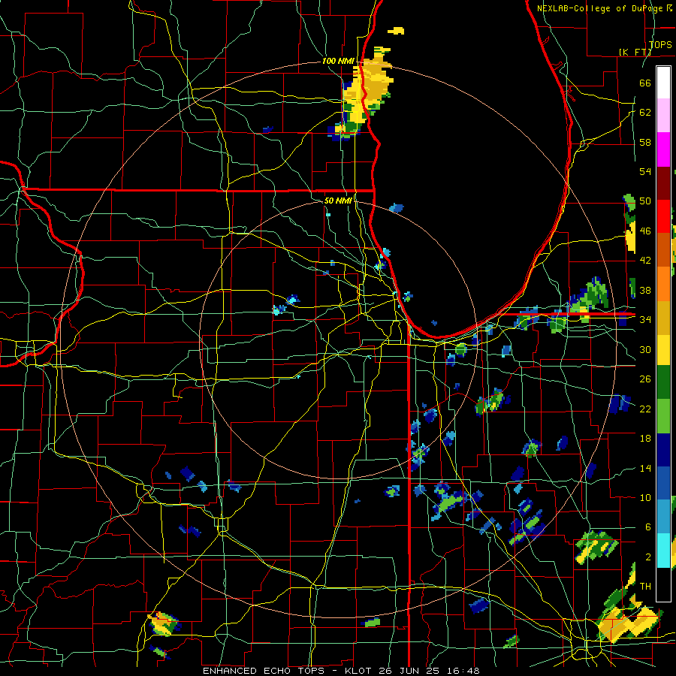Click the light pink legend color band
The height and width of the screenshot is (676, 676).
[663, 116]
